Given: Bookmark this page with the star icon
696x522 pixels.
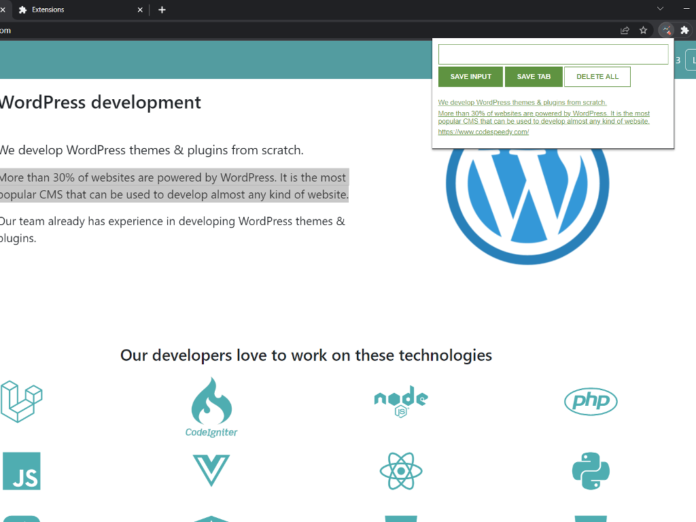Looking at the screenshot, I should 643,30.
